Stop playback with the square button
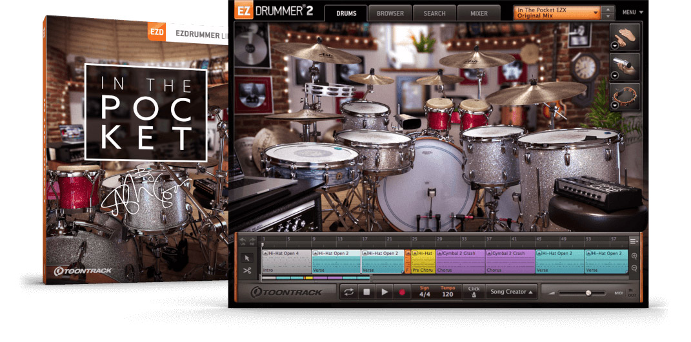 [x=366, y=292]
